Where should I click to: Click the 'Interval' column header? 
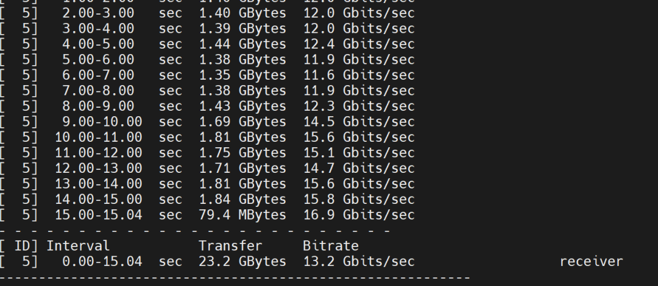[78, 246]
